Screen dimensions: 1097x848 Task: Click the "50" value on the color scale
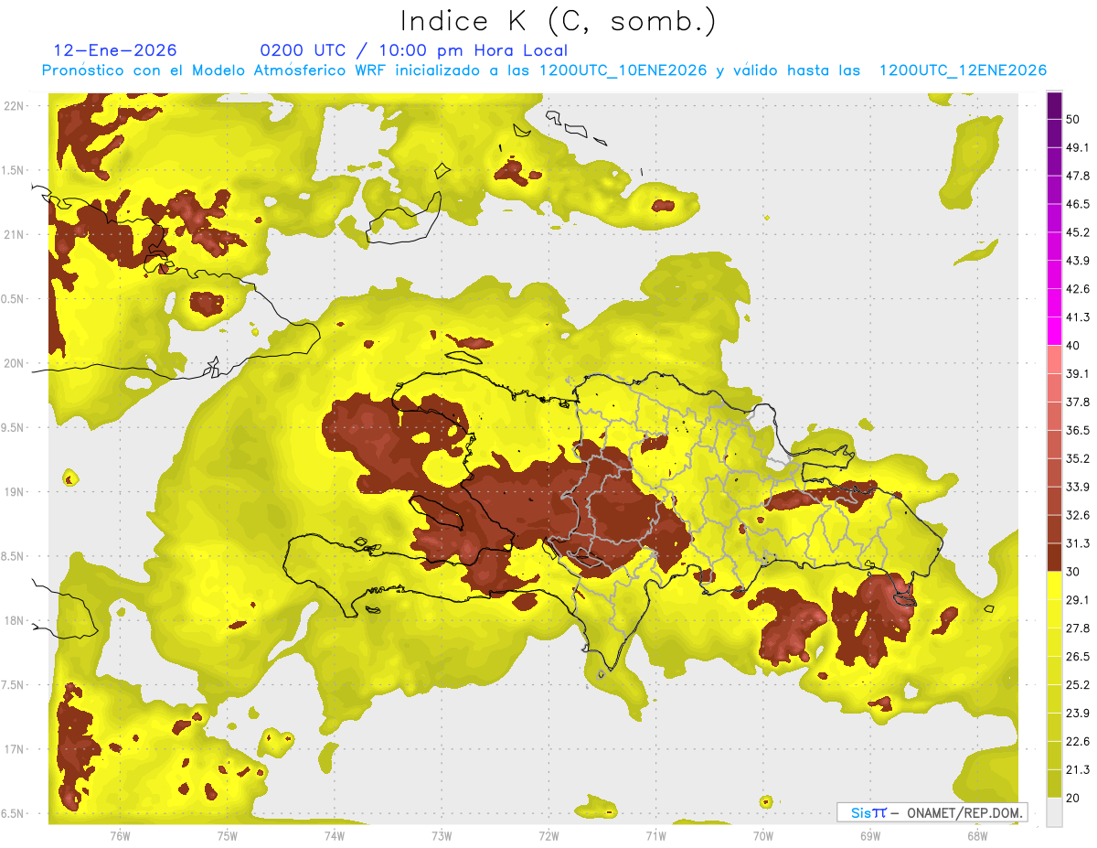pos(1072,119)
